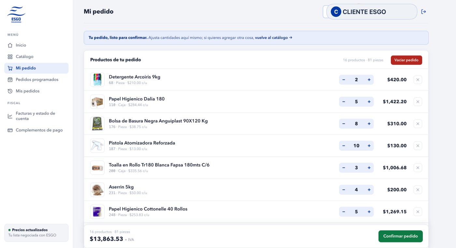Remove Detergente Arcoiris 9kg from order
456x248 pixels.
click(418, 80)
